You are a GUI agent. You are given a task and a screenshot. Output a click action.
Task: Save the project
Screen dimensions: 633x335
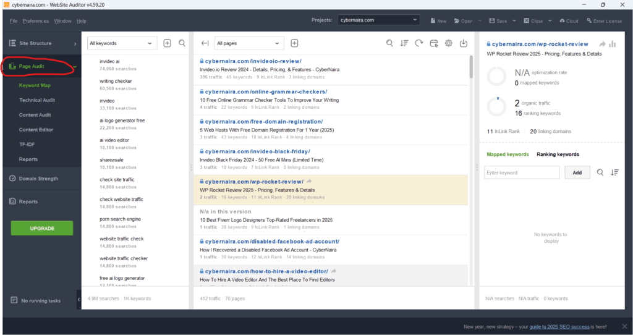pos(498,20)
